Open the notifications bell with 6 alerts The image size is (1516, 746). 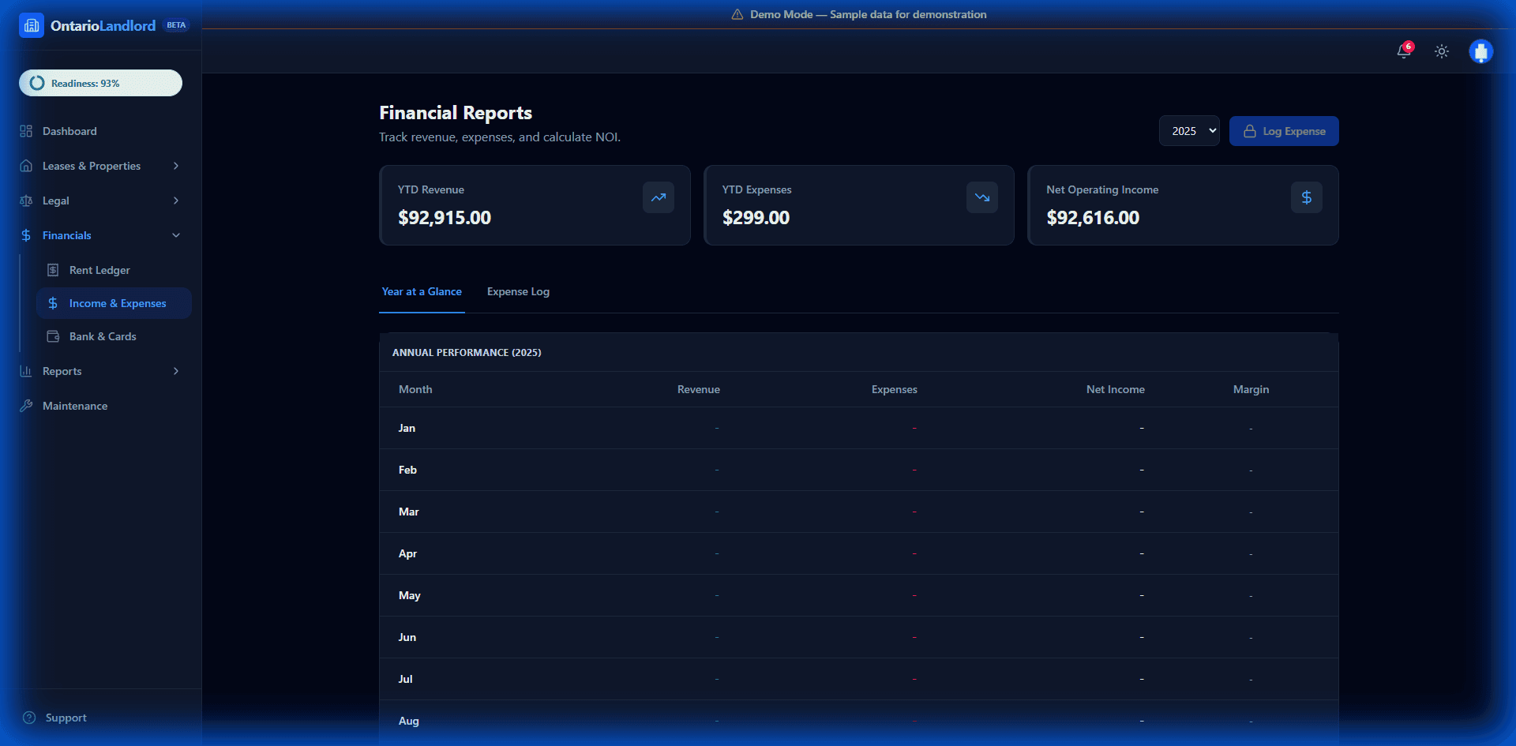[1405, 51]
